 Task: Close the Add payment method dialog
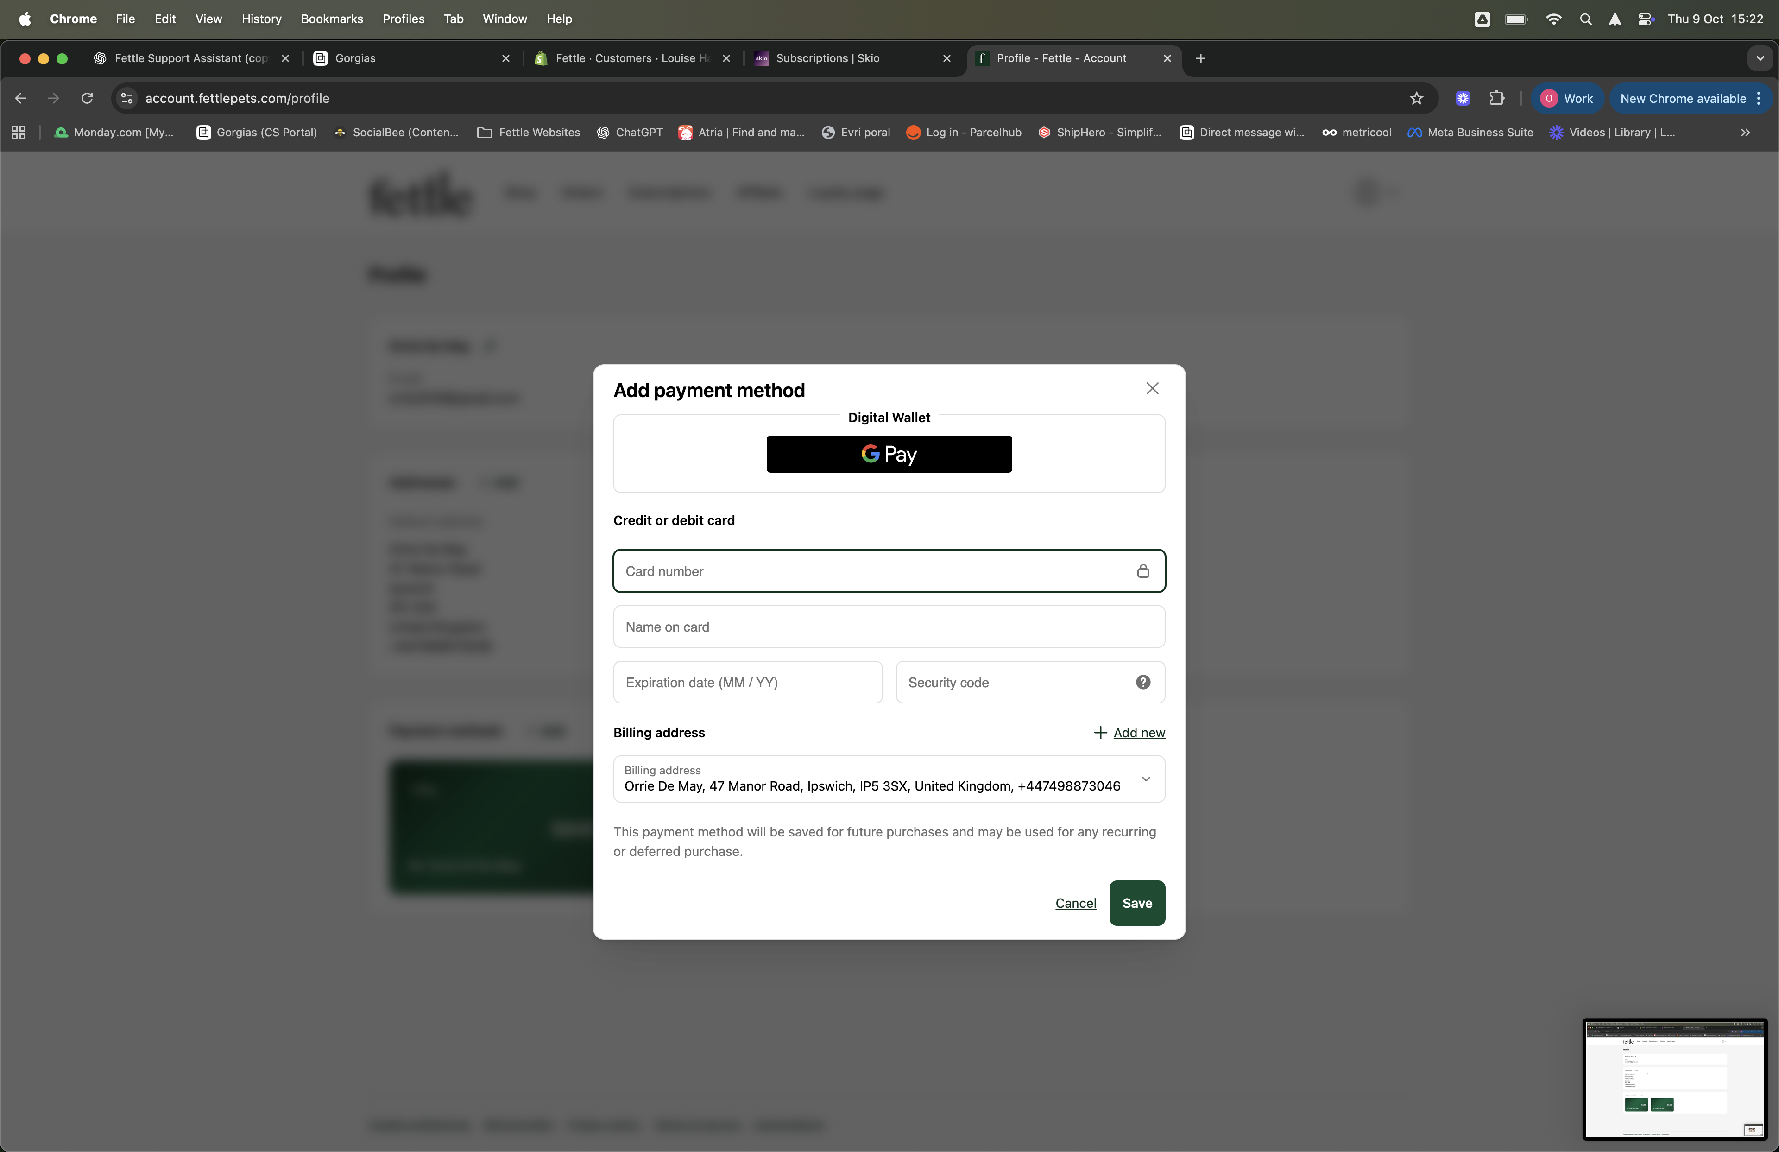pos(1152,388)
